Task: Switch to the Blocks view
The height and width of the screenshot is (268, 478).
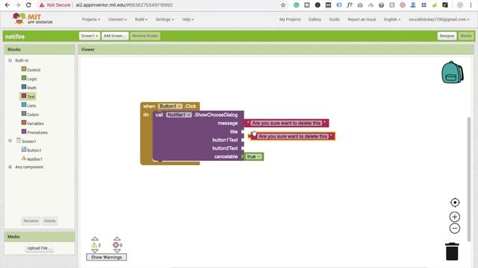Action: click(x=466, y=36)
